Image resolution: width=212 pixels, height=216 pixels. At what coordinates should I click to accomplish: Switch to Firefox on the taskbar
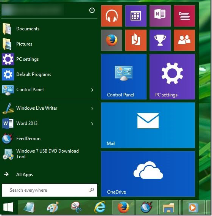(x=123, y=207)
